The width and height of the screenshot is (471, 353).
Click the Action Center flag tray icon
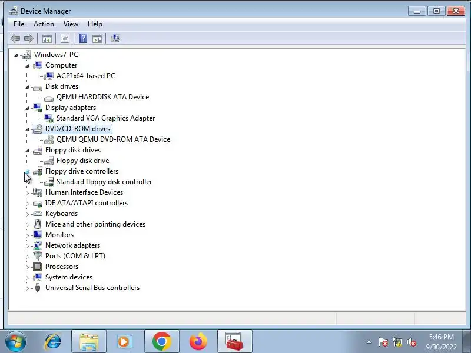coord(383,342)
